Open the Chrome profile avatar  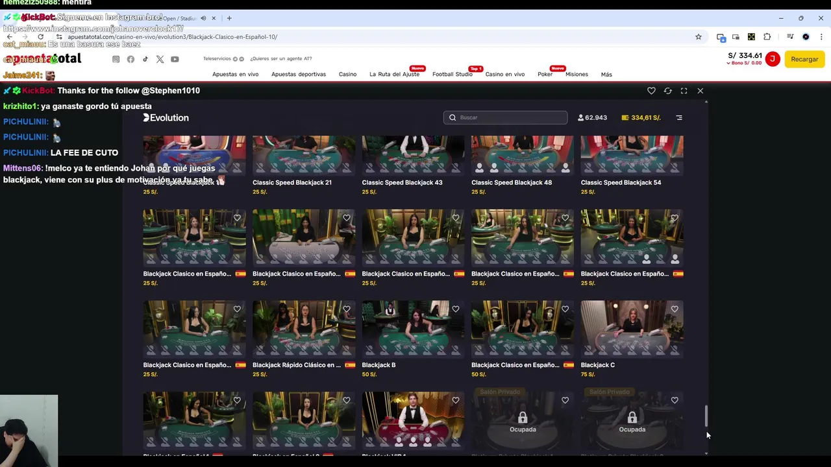[x=806, y=37]
